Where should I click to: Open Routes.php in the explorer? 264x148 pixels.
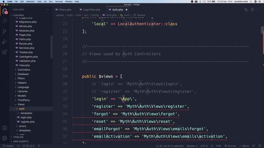26,44
